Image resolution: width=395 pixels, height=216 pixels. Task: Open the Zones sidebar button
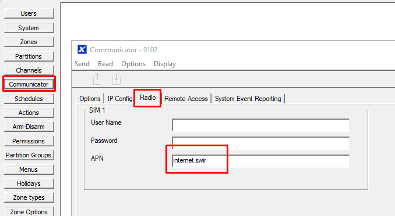[x=29, y=42]
